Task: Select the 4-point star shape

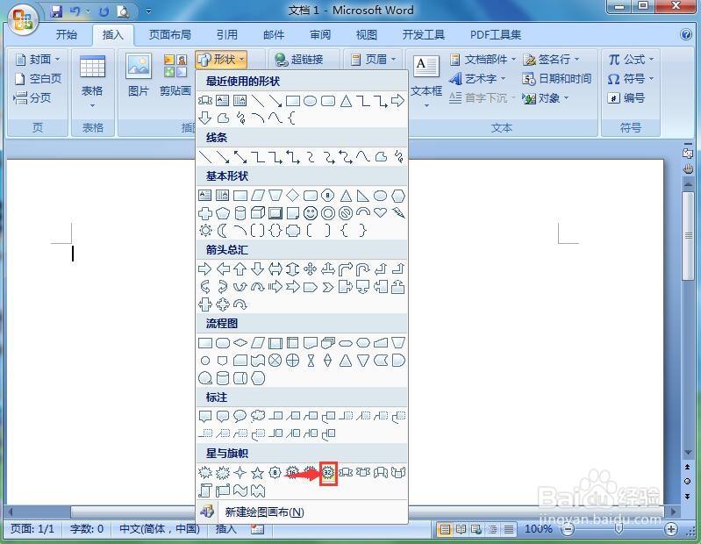Action: tap(240, 472)
